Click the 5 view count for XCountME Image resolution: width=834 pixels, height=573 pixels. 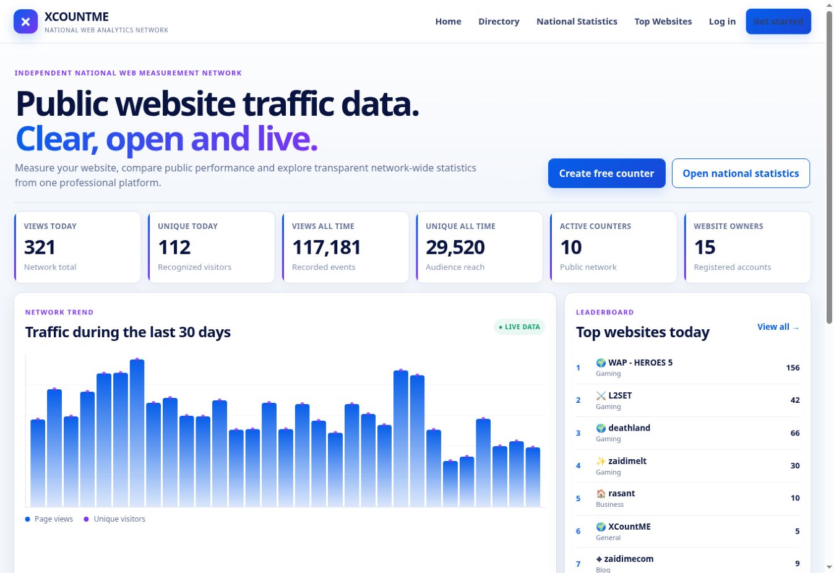(797, 531)
